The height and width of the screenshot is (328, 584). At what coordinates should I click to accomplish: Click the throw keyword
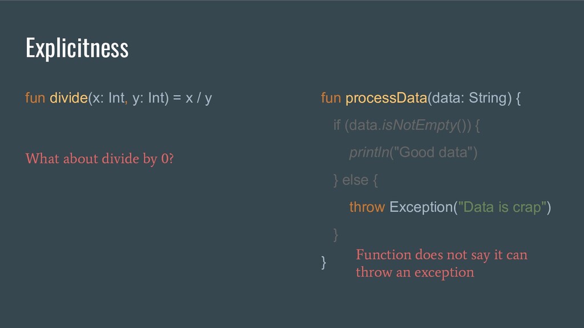[367, 207]
